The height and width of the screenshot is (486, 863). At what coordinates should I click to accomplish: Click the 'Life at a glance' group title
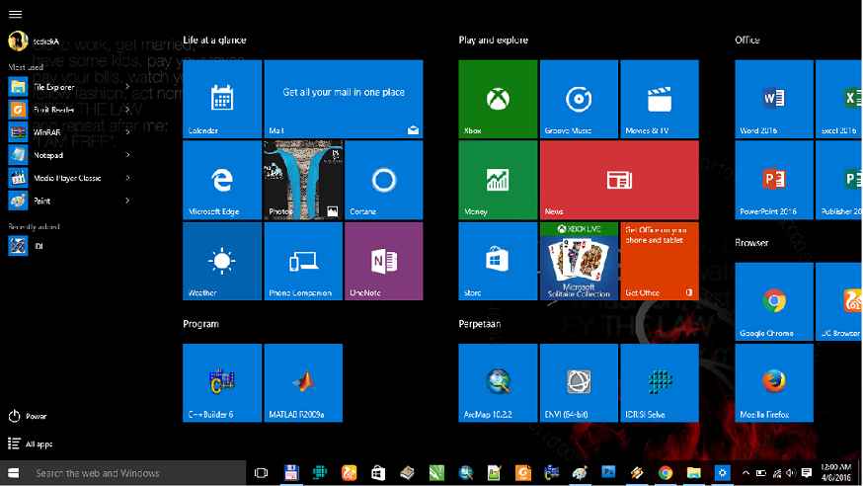pyautogui.click(x=214, y=40)
